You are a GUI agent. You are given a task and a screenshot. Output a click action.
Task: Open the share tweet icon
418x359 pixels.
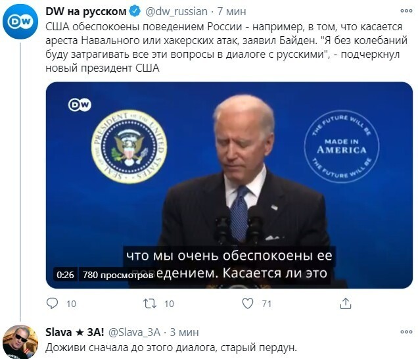[x=346, y=304]
